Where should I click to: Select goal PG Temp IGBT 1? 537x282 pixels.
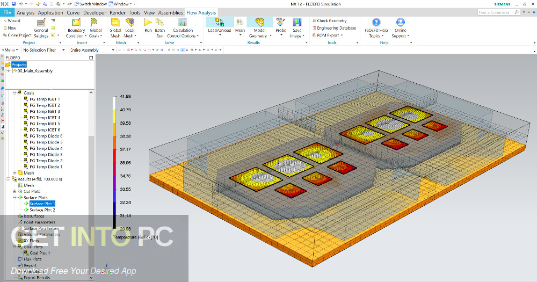(x=45, y=99)
